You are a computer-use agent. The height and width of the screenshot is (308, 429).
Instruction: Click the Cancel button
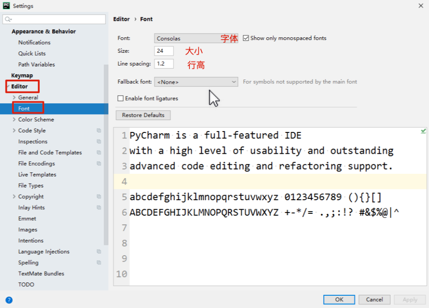374,299
